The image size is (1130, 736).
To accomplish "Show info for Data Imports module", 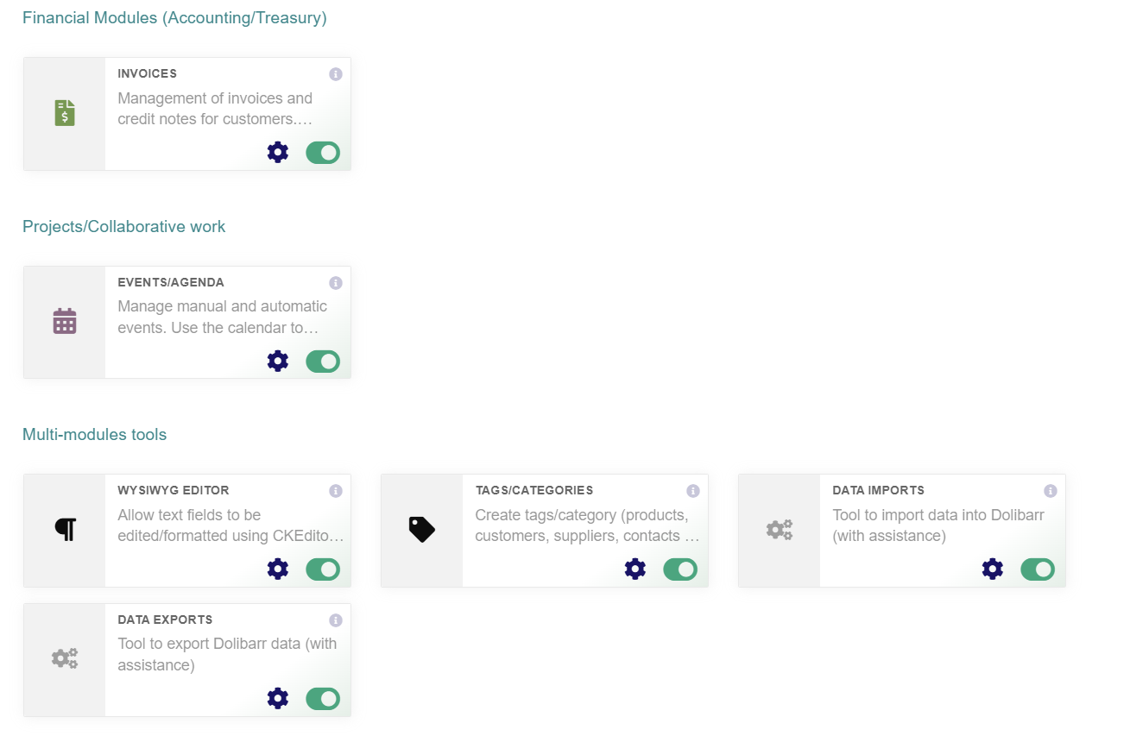I will [x=1051, y=491].
